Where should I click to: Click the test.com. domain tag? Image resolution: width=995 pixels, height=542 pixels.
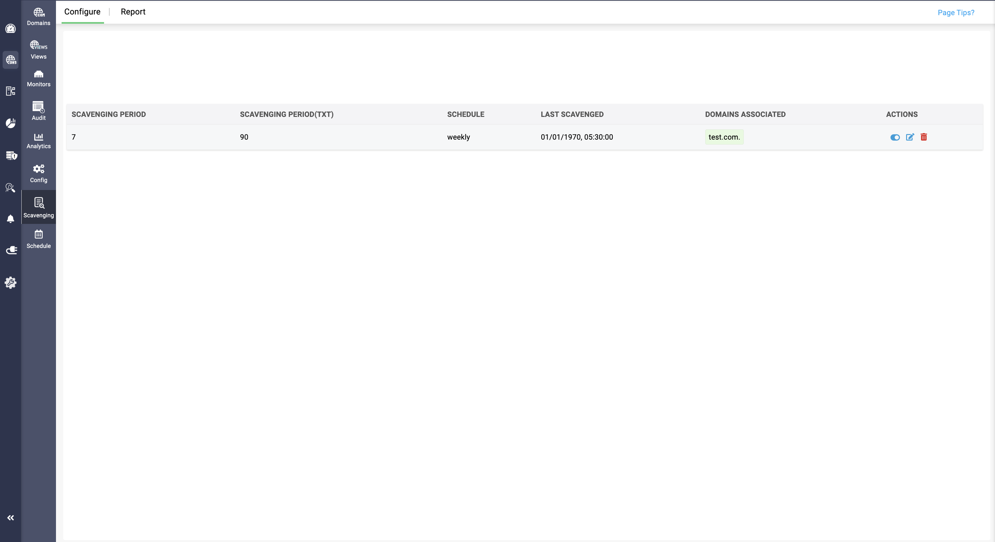(x=724, y=137)
